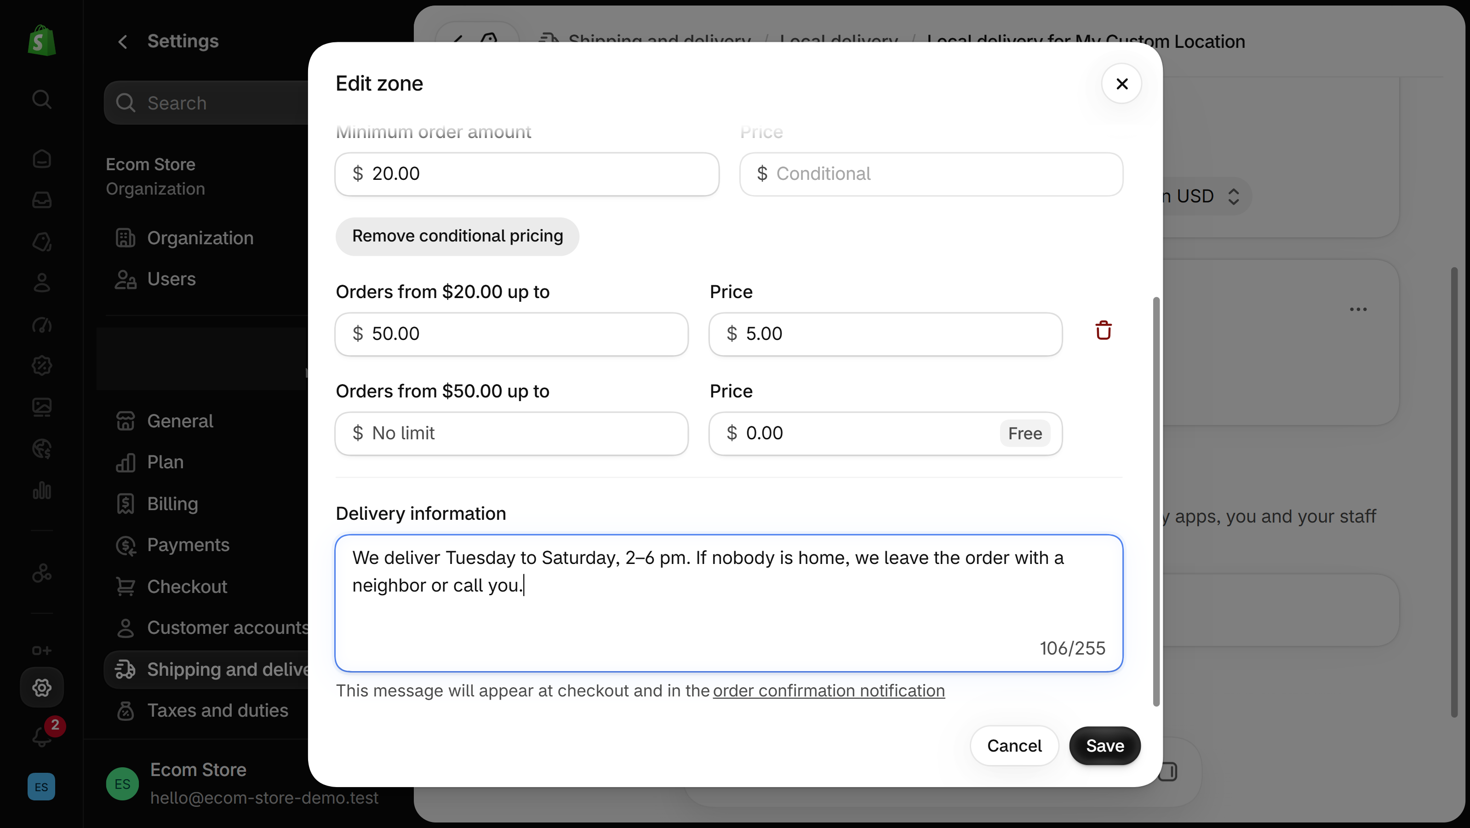Click the Minimum order amount field
Viewport: 1470px width, 828px height.
pos(527,173)
